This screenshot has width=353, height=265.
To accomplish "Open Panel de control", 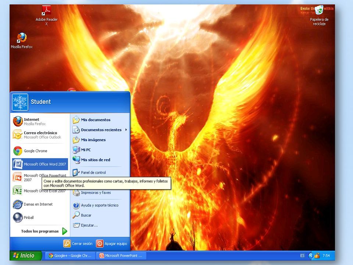I will 100,172.
